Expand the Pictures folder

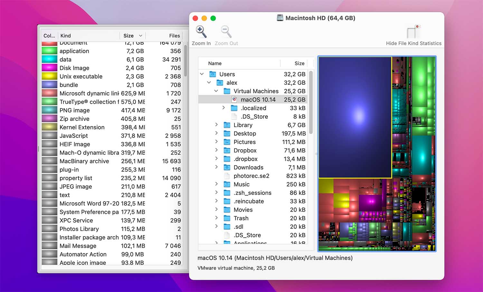click(216, 142)
